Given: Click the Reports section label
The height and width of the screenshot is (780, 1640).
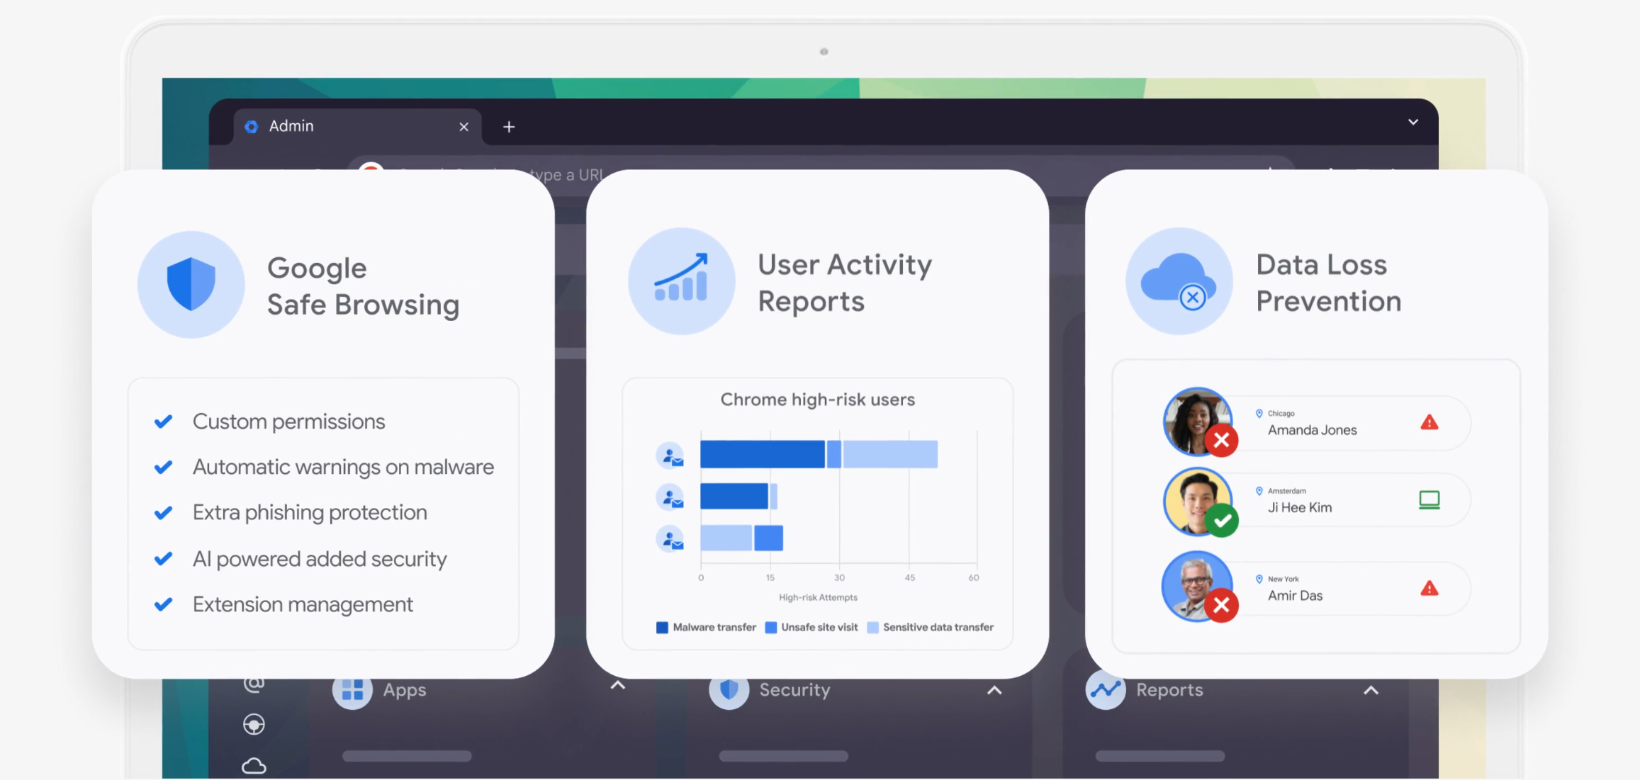Looking at the screenshot, I should 1169,690.
